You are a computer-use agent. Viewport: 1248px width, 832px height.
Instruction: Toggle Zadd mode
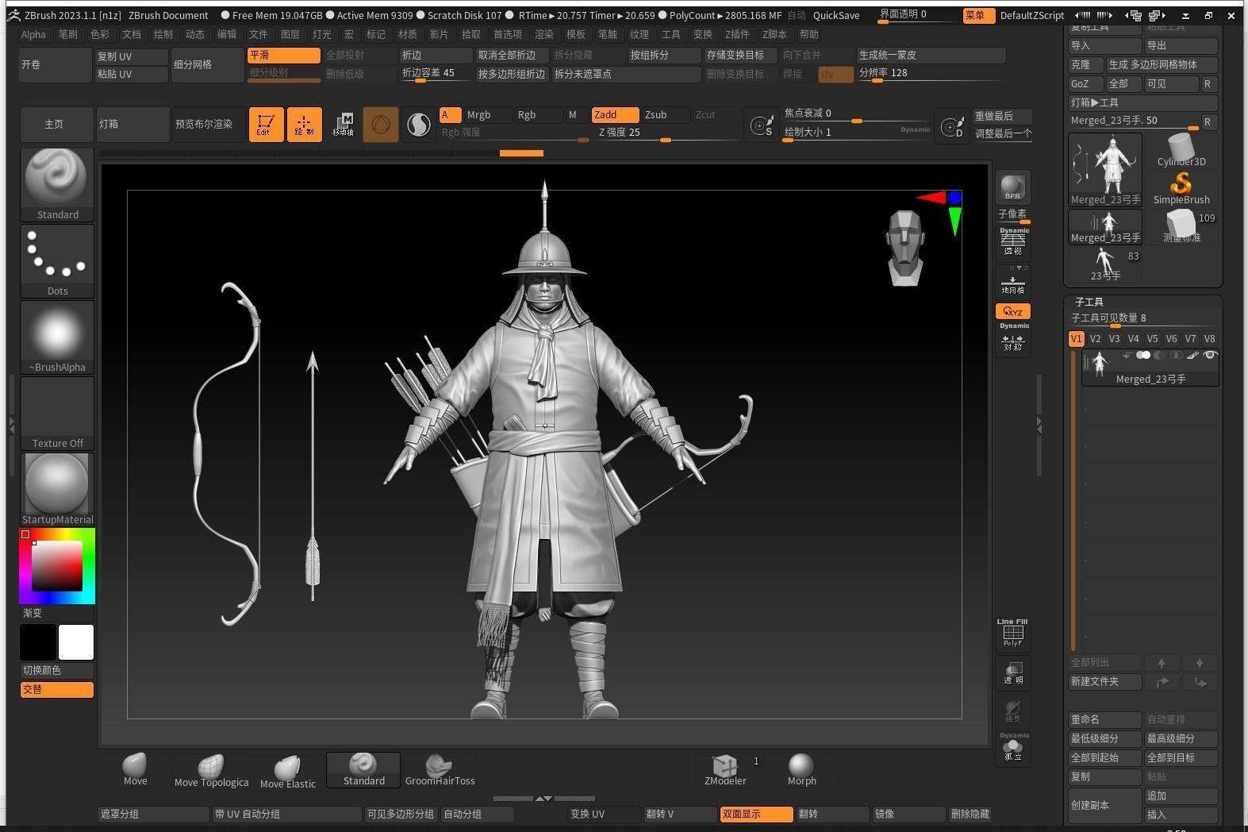click(615, 115)
